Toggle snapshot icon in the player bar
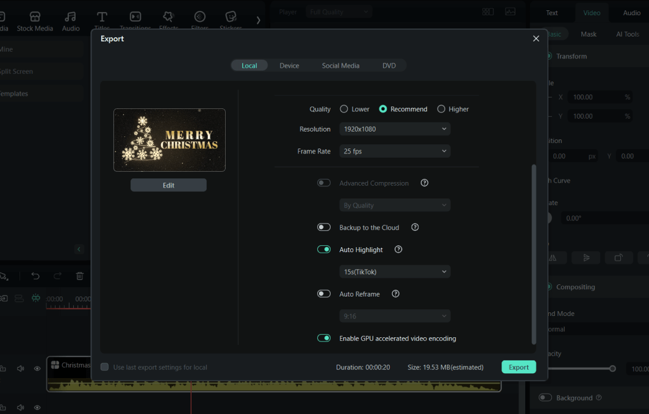Screen dimensions: 649x414 [511, 12]
